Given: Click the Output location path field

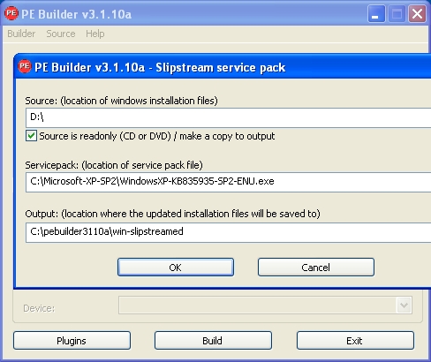Looking at the screenshot, I should click(x=228, y=232).
